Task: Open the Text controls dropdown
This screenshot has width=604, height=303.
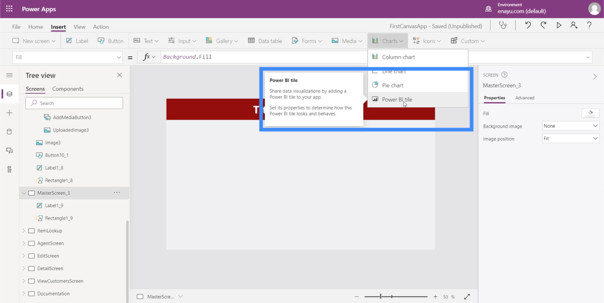Action: tap(146, 41)
